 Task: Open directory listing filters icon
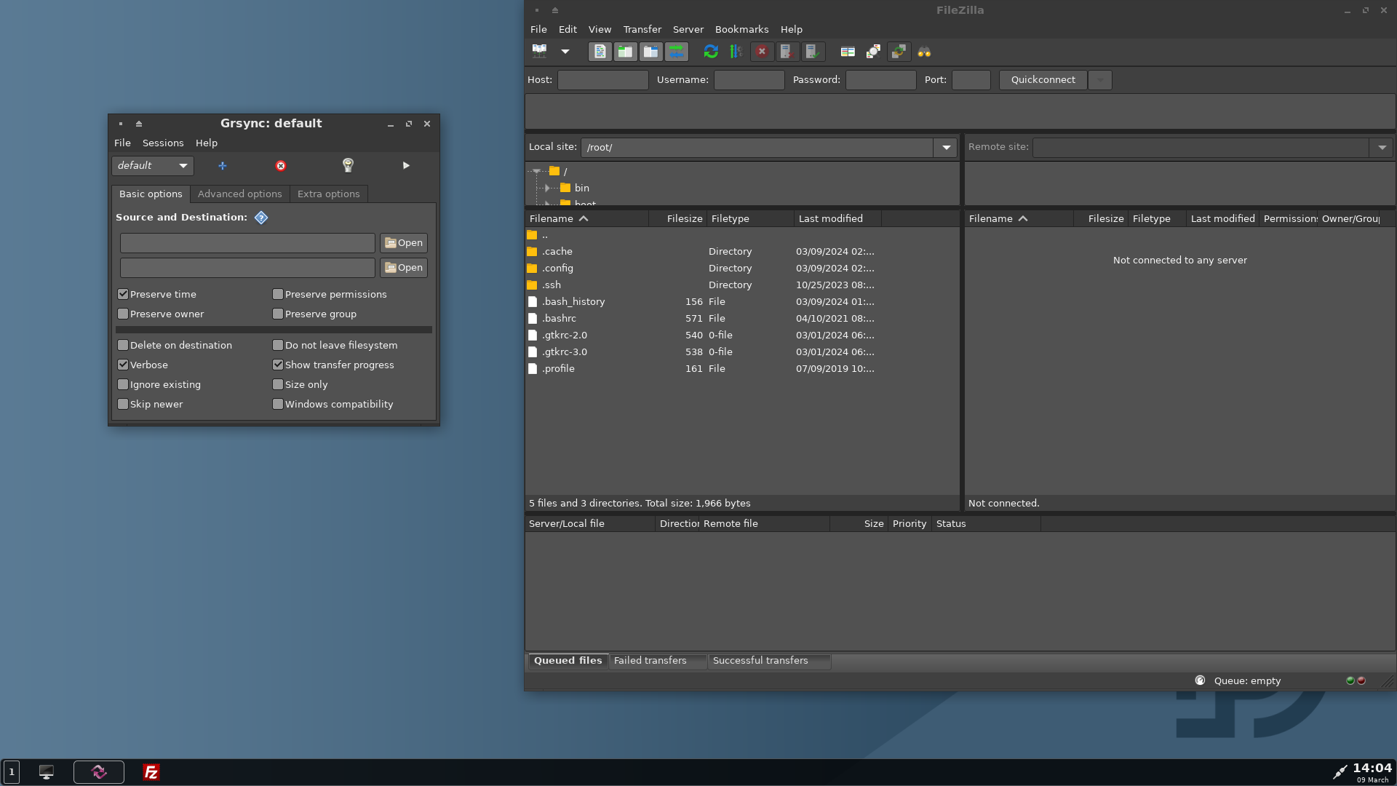coord(848,52)
